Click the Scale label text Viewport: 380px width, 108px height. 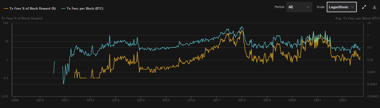pyautogui.click(x=320, y=7)
